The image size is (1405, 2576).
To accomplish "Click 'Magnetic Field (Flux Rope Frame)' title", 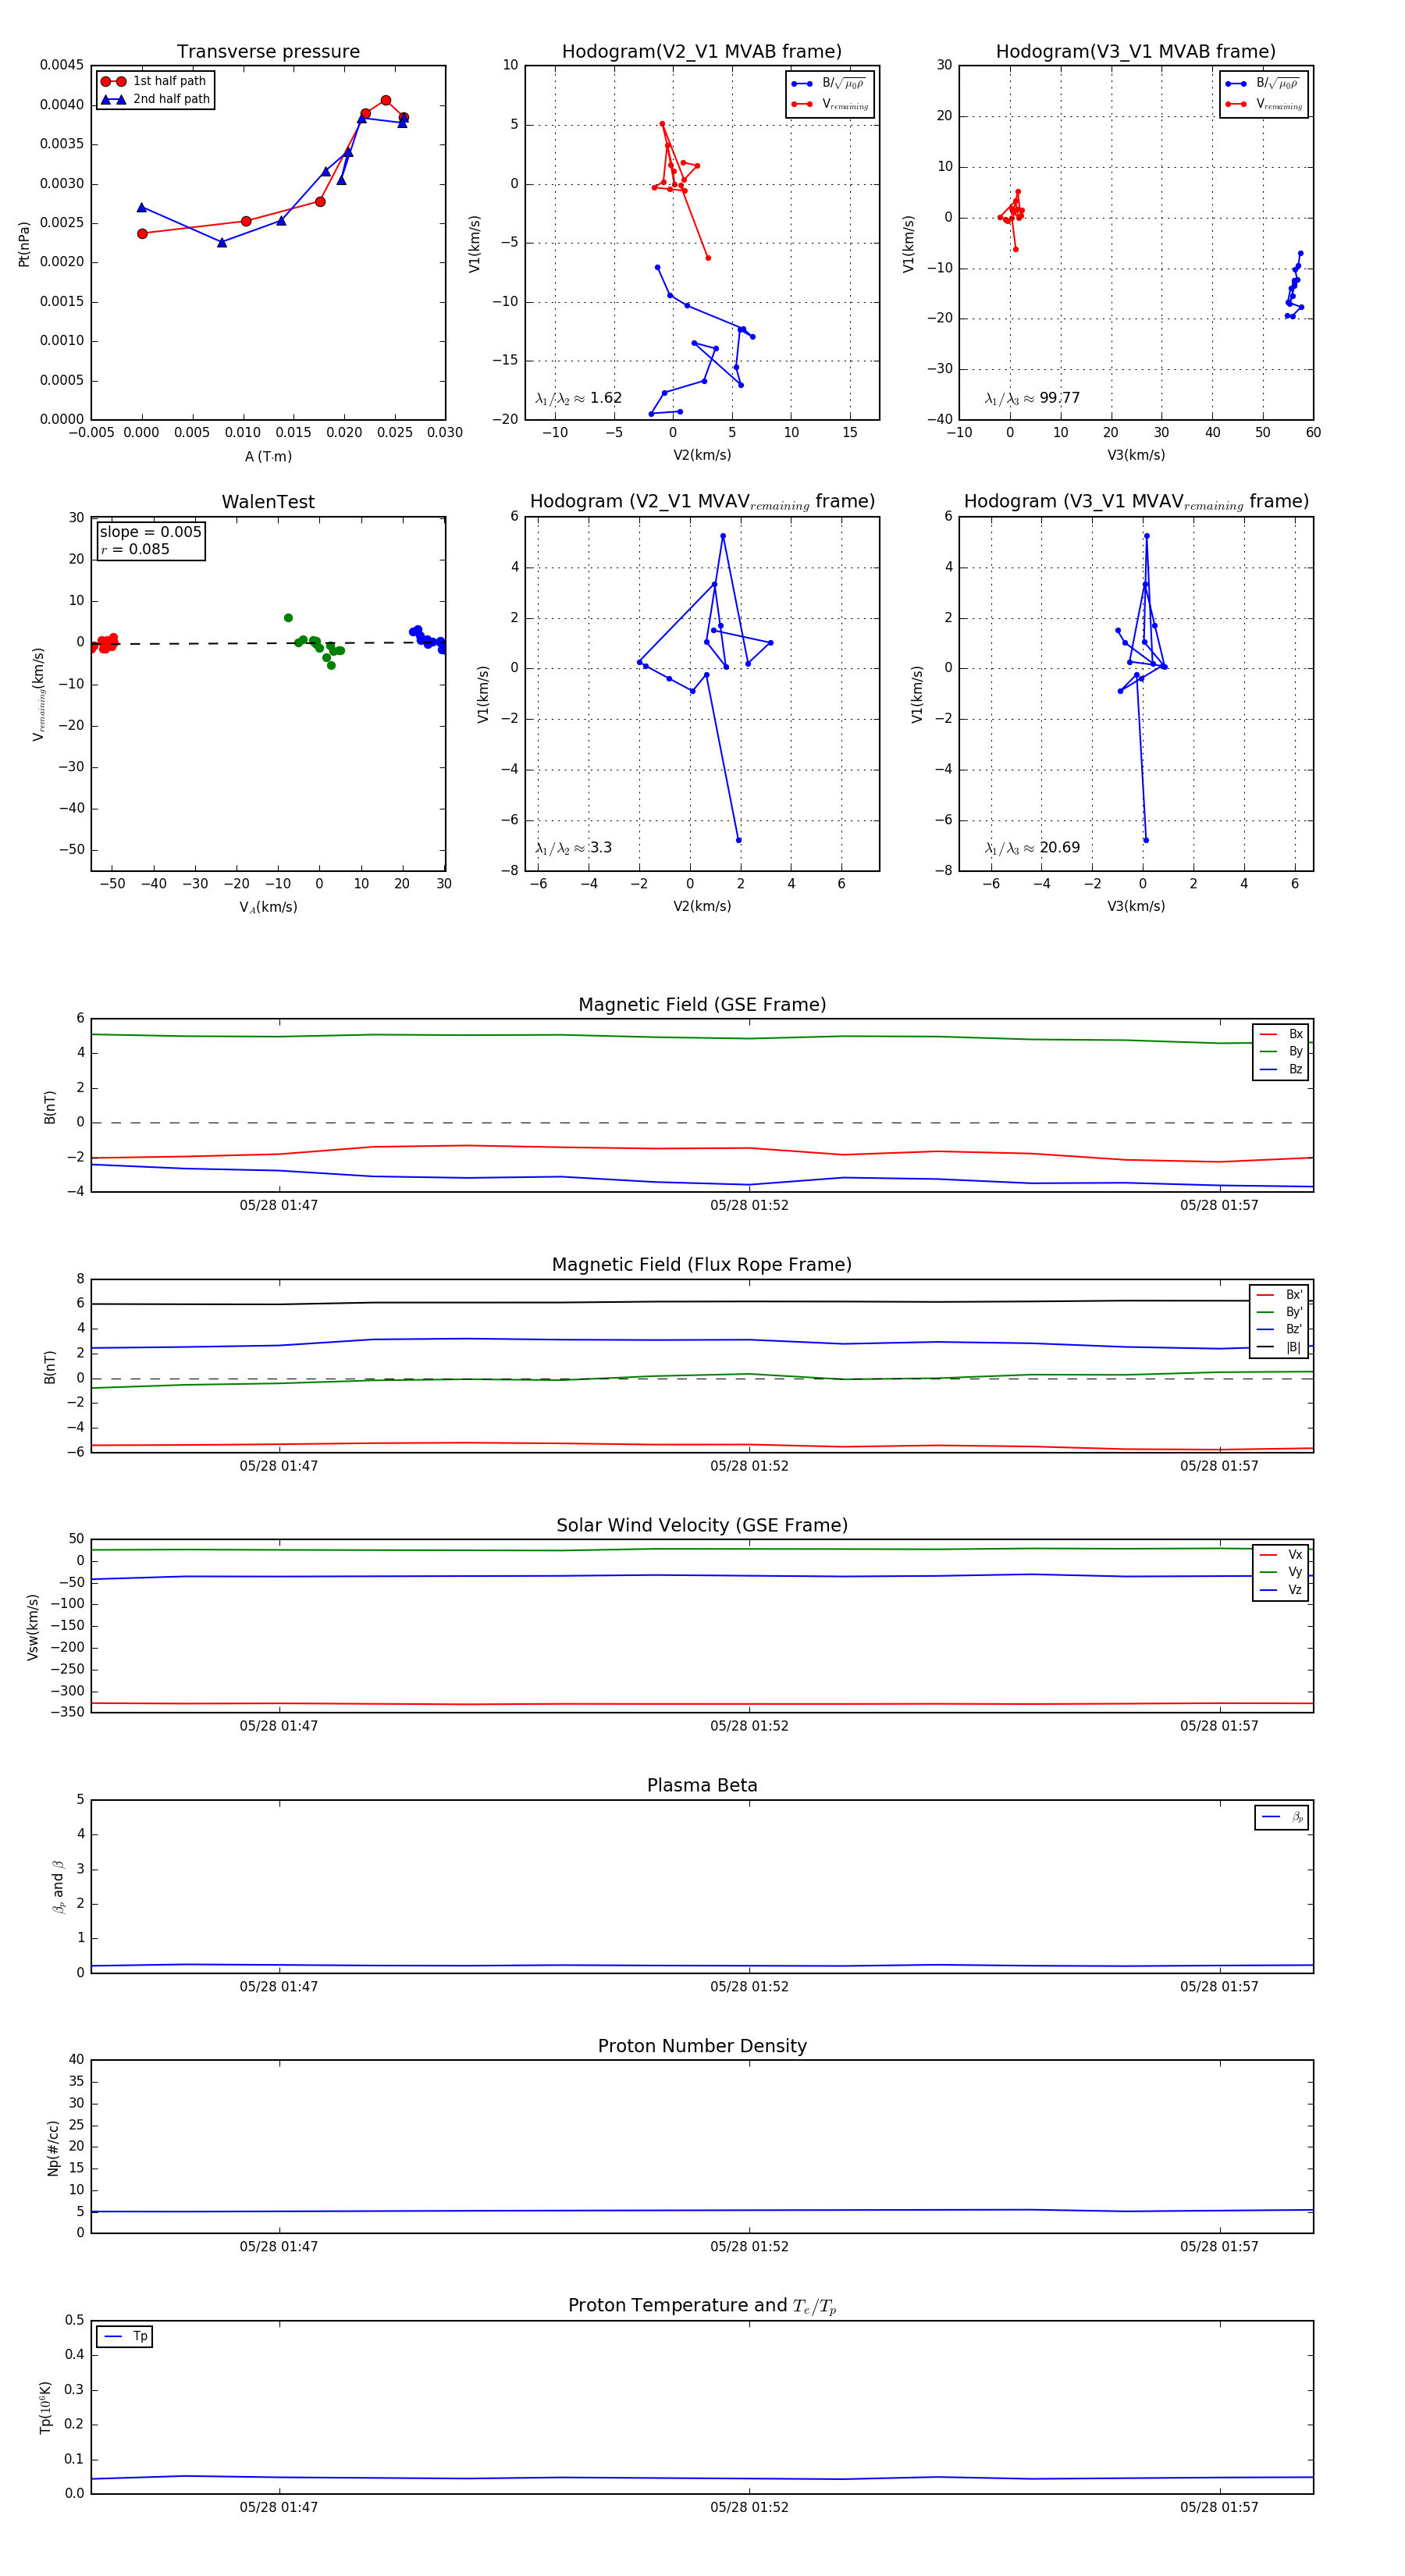I will tap(702, 1265).
